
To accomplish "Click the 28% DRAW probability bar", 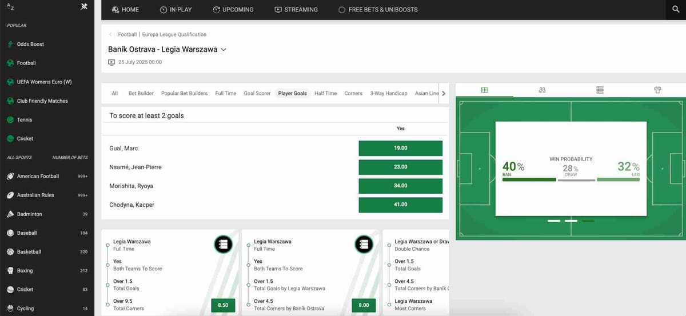I will (x=576, y=181).
